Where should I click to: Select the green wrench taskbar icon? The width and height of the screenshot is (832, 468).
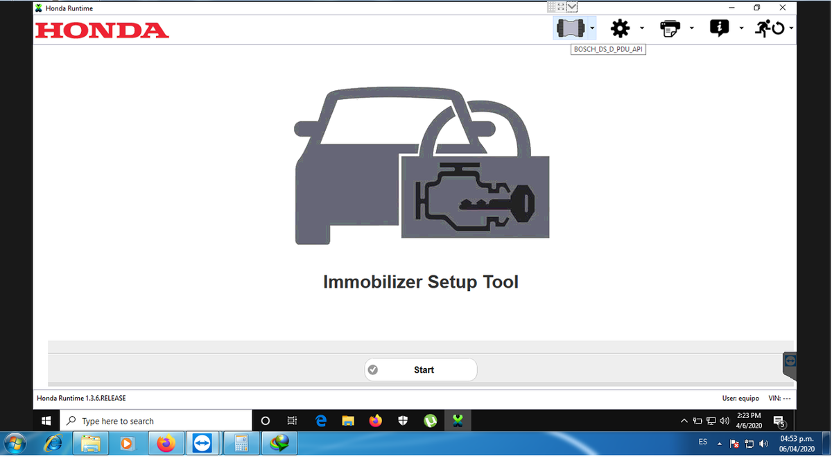pyautogui.click(x=458, y=420)
